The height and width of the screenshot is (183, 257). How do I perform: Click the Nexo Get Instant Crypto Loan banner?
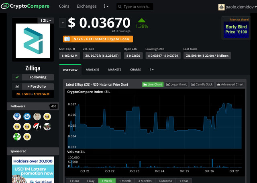click(98, 39)
